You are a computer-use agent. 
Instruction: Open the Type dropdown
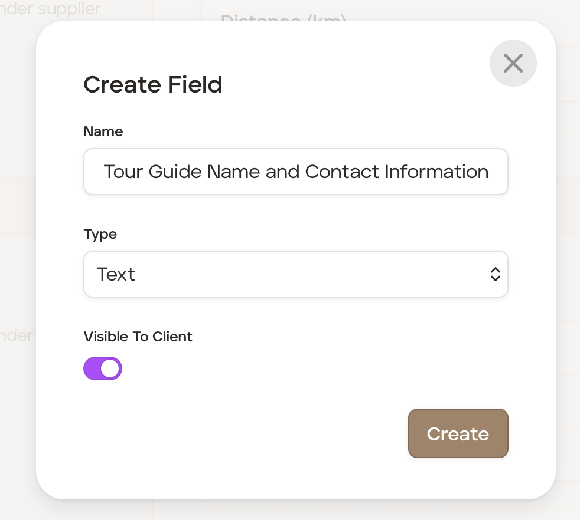pyautogui.click(x=295, y=274)
